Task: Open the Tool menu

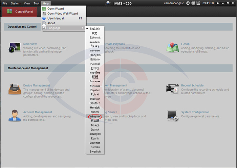Action: coord(37,3)
